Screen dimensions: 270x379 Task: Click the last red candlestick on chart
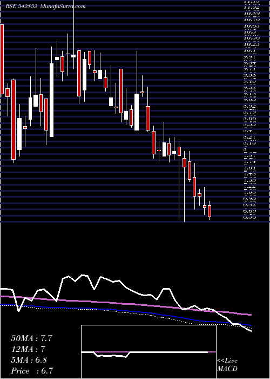[210, 211]
